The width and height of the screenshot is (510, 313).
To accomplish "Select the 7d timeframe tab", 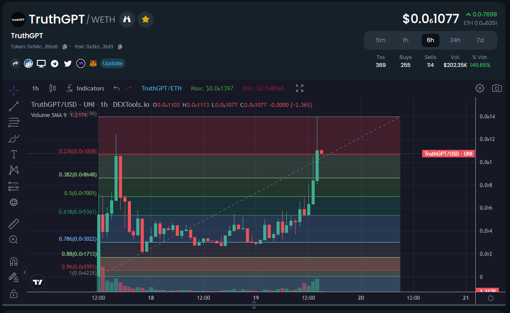I will coord(480,40).
